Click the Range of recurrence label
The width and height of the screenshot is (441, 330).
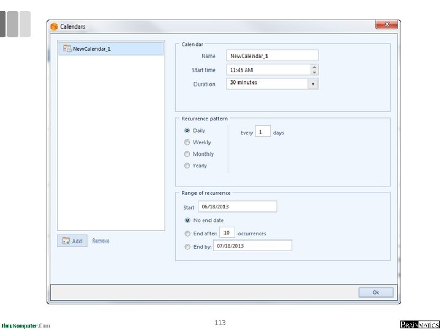click(x=206, y=193)
